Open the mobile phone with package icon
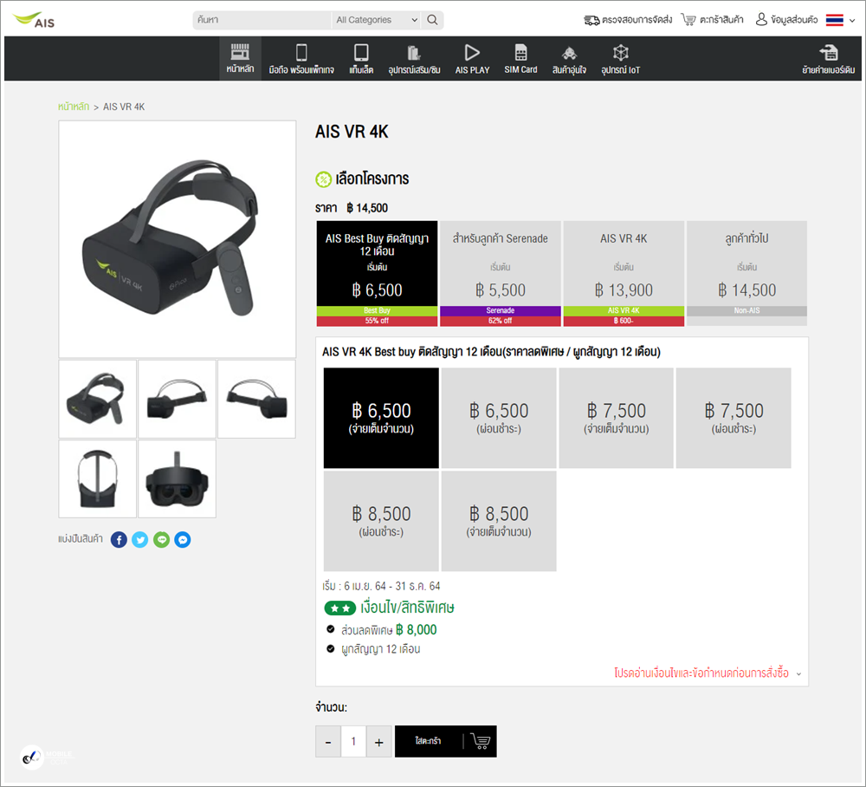The image size is (866, 787). click(301, 53)
